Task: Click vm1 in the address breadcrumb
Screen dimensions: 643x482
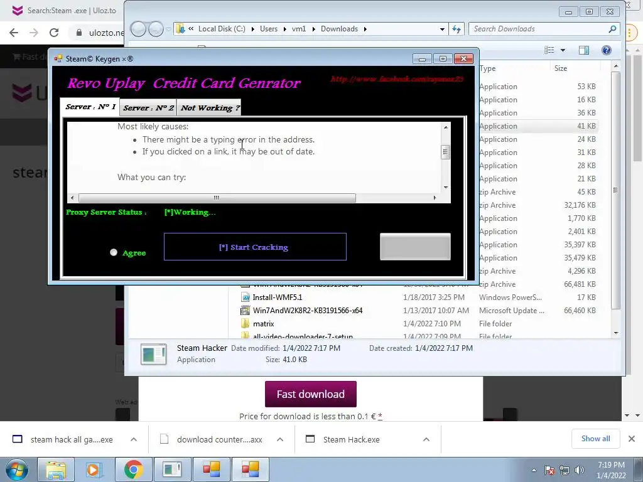Action: coord(299,29)
